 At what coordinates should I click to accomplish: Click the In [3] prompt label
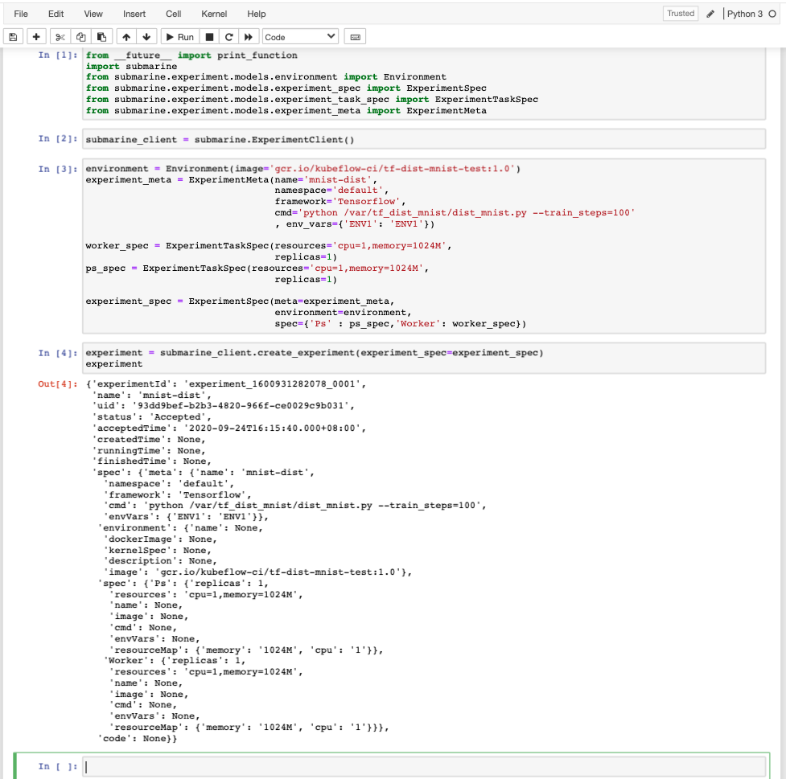58,169
